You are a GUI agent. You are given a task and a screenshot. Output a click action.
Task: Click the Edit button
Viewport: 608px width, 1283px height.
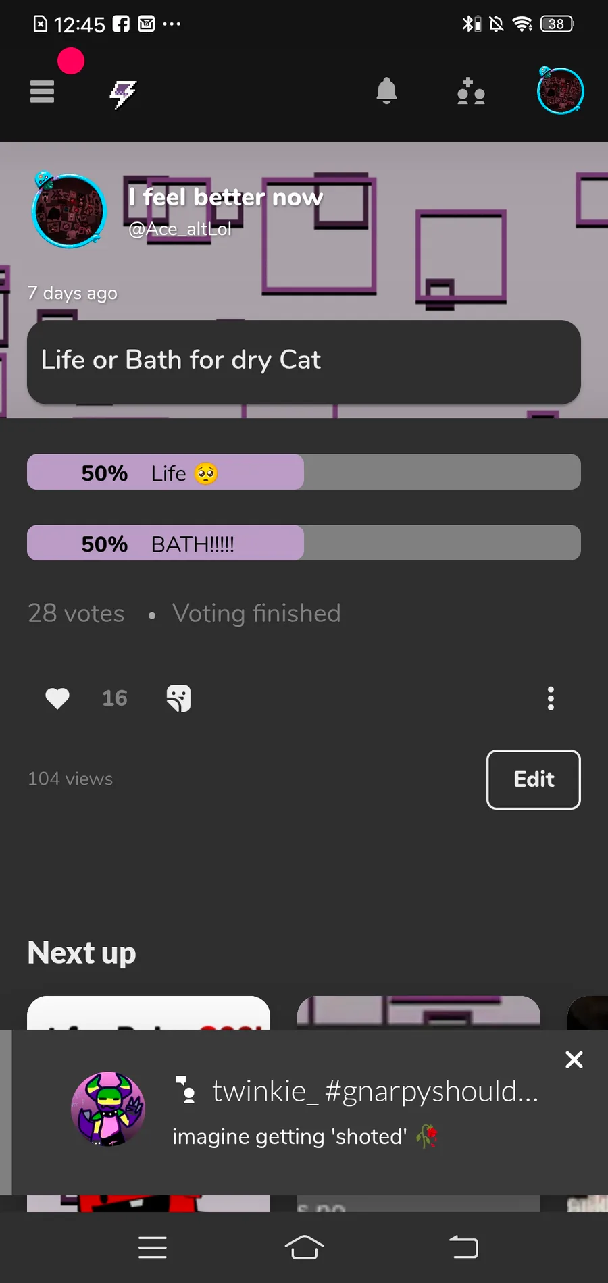click(534, 779)
